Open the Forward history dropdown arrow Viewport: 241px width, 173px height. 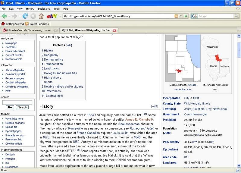click(20, 16)
